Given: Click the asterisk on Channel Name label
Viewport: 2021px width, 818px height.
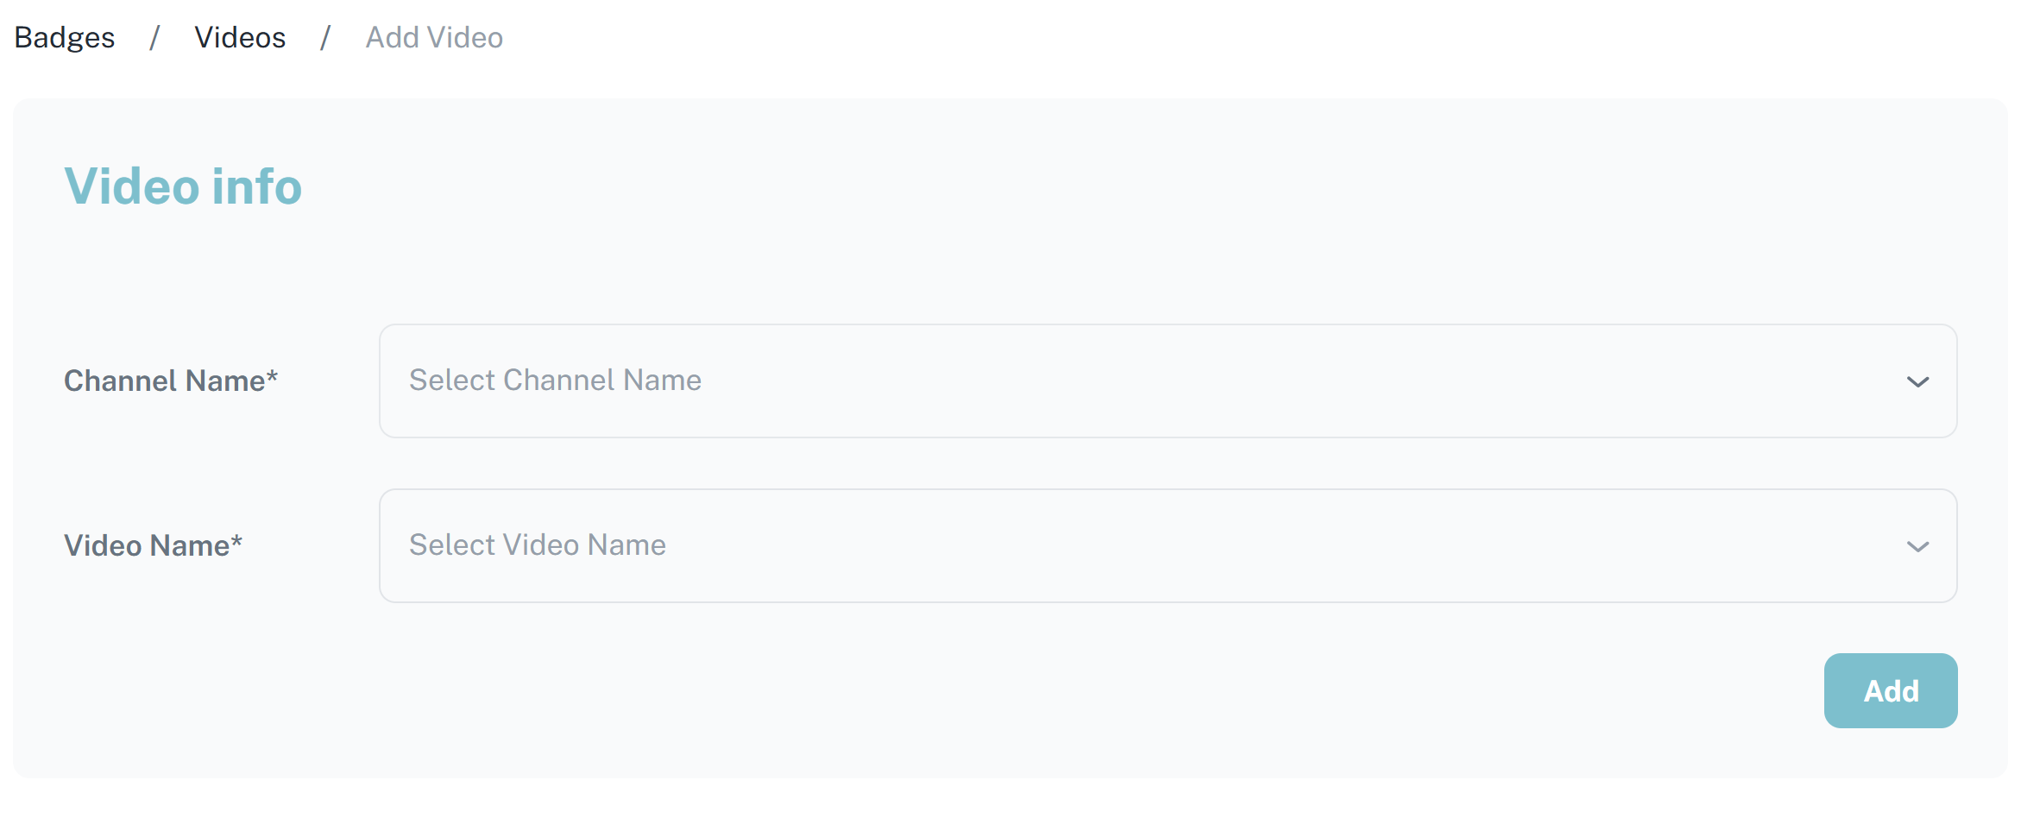Looking at the screenshot, I should point(272,376).
